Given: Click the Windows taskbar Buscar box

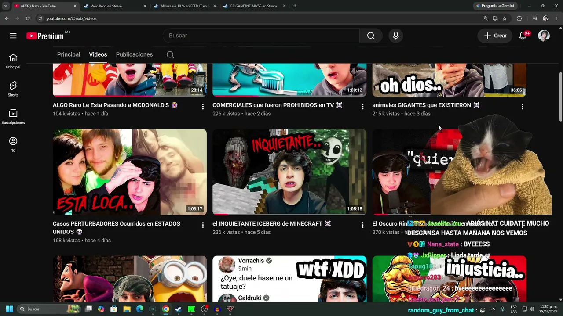Looking at the screenshot, I should click(x=49, y=309).
